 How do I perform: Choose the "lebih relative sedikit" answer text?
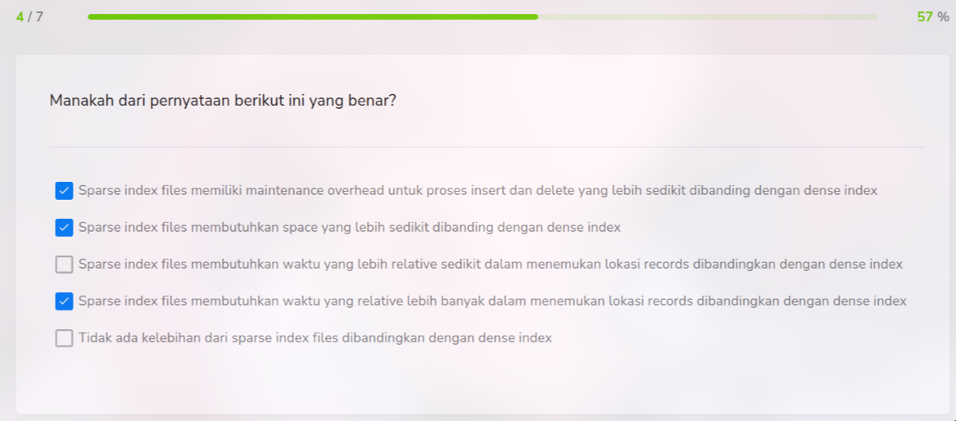[490, 265]
